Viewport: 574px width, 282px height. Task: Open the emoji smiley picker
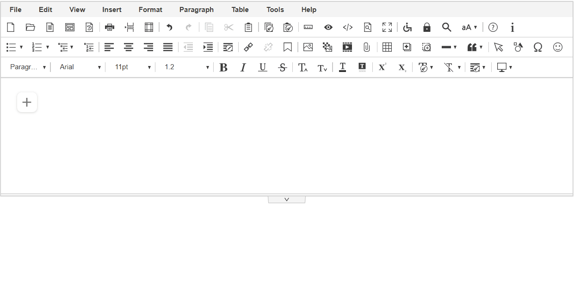click(558, 47)
